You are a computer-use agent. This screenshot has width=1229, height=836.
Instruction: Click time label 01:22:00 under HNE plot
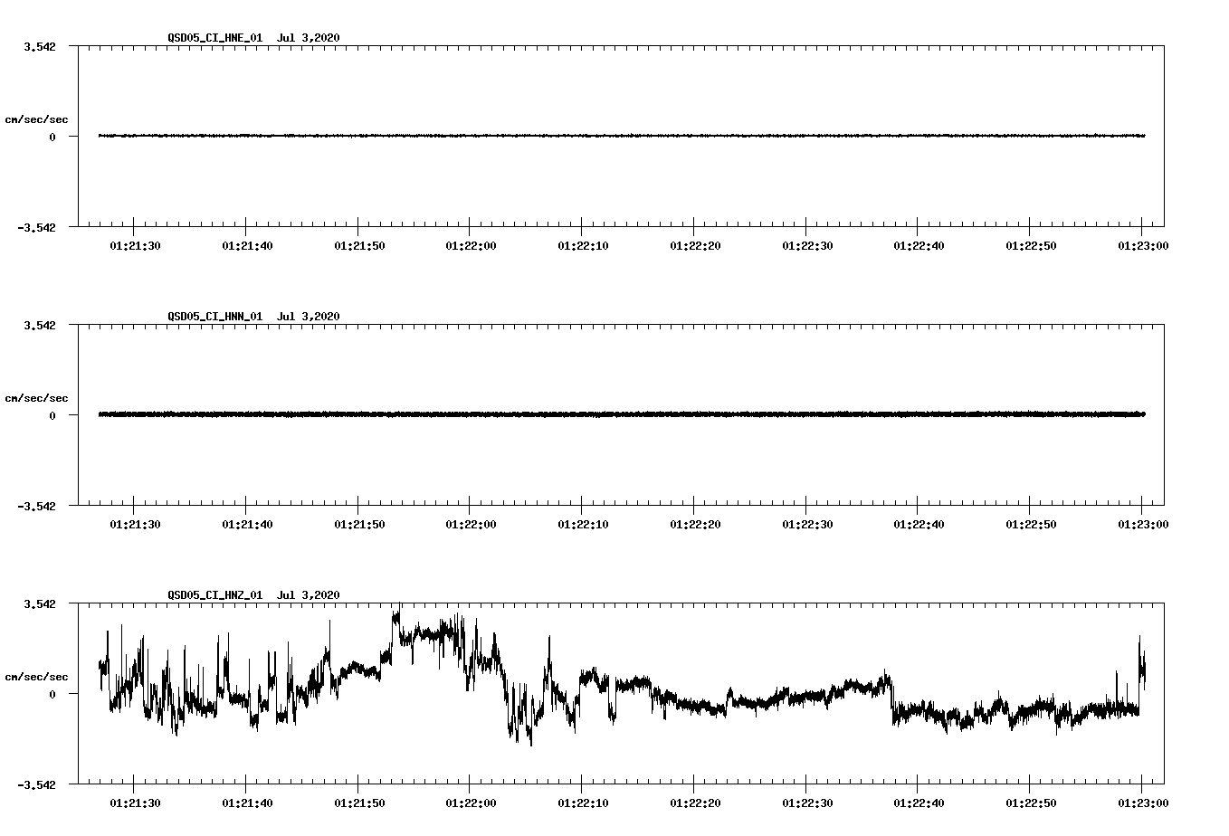471,245
